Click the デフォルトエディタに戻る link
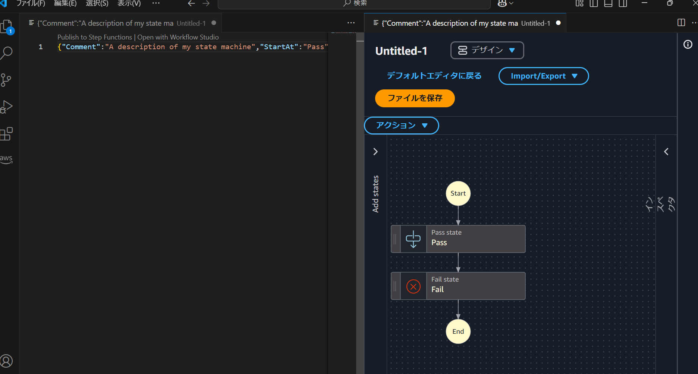This screenshot has height=374, width=698. 434,76
